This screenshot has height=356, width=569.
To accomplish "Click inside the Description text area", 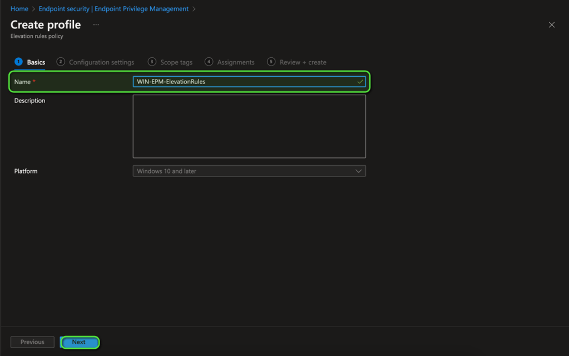I will (249, 126).
